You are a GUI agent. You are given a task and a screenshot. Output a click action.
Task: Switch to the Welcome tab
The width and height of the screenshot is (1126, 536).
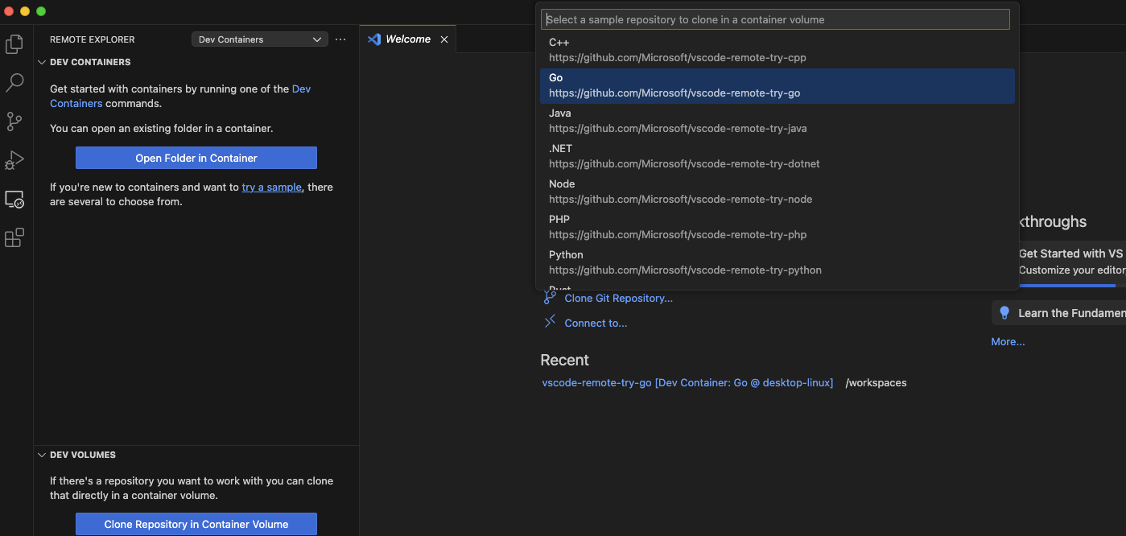tap(408, 39)
